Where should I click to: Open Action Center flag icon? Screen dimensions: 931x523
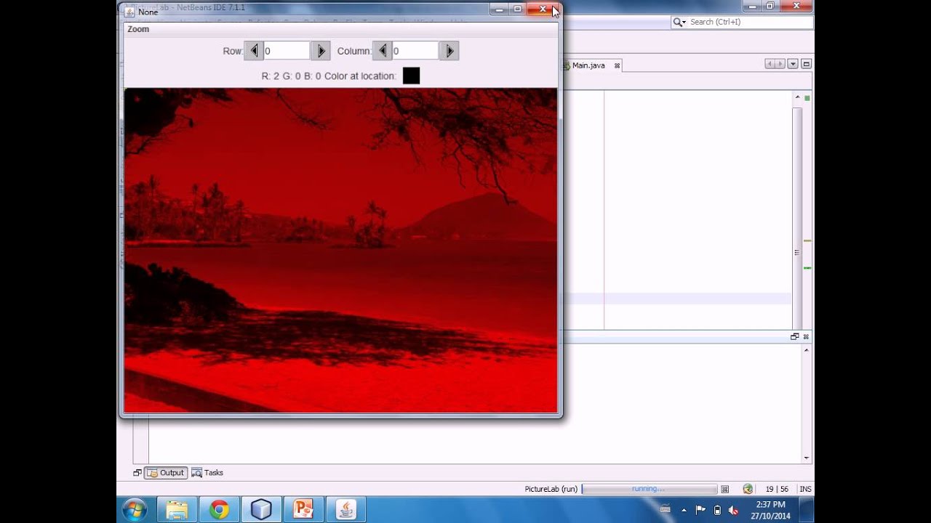tap(700, 510)
